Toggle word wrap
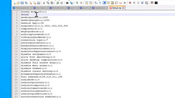 [96, 3]
